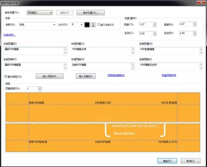Decrease the 页面预览 page number
Screen dimensions: 207x167
40,90
